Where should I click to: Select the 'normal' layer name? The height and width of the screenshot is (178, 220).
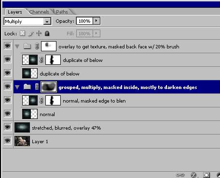tap(47, 115)
